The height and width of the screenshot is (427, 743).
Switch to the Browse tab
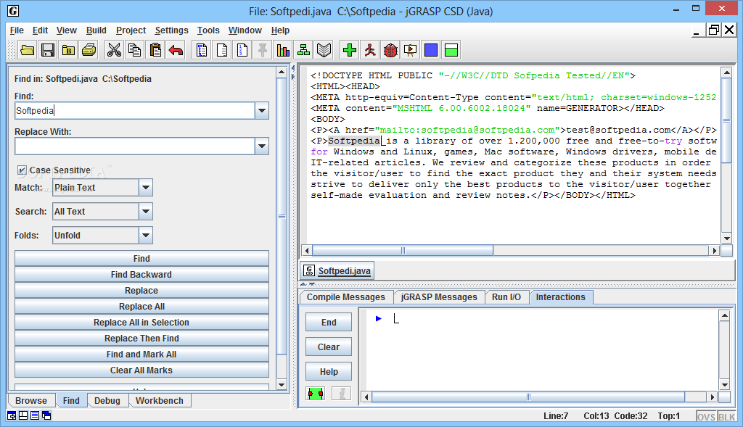31,400
